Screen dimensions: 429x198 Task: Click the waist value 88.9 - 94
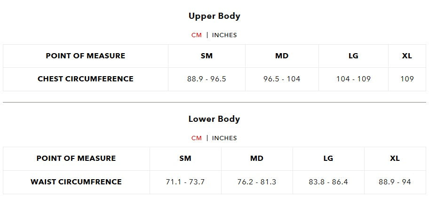point(395,182)
